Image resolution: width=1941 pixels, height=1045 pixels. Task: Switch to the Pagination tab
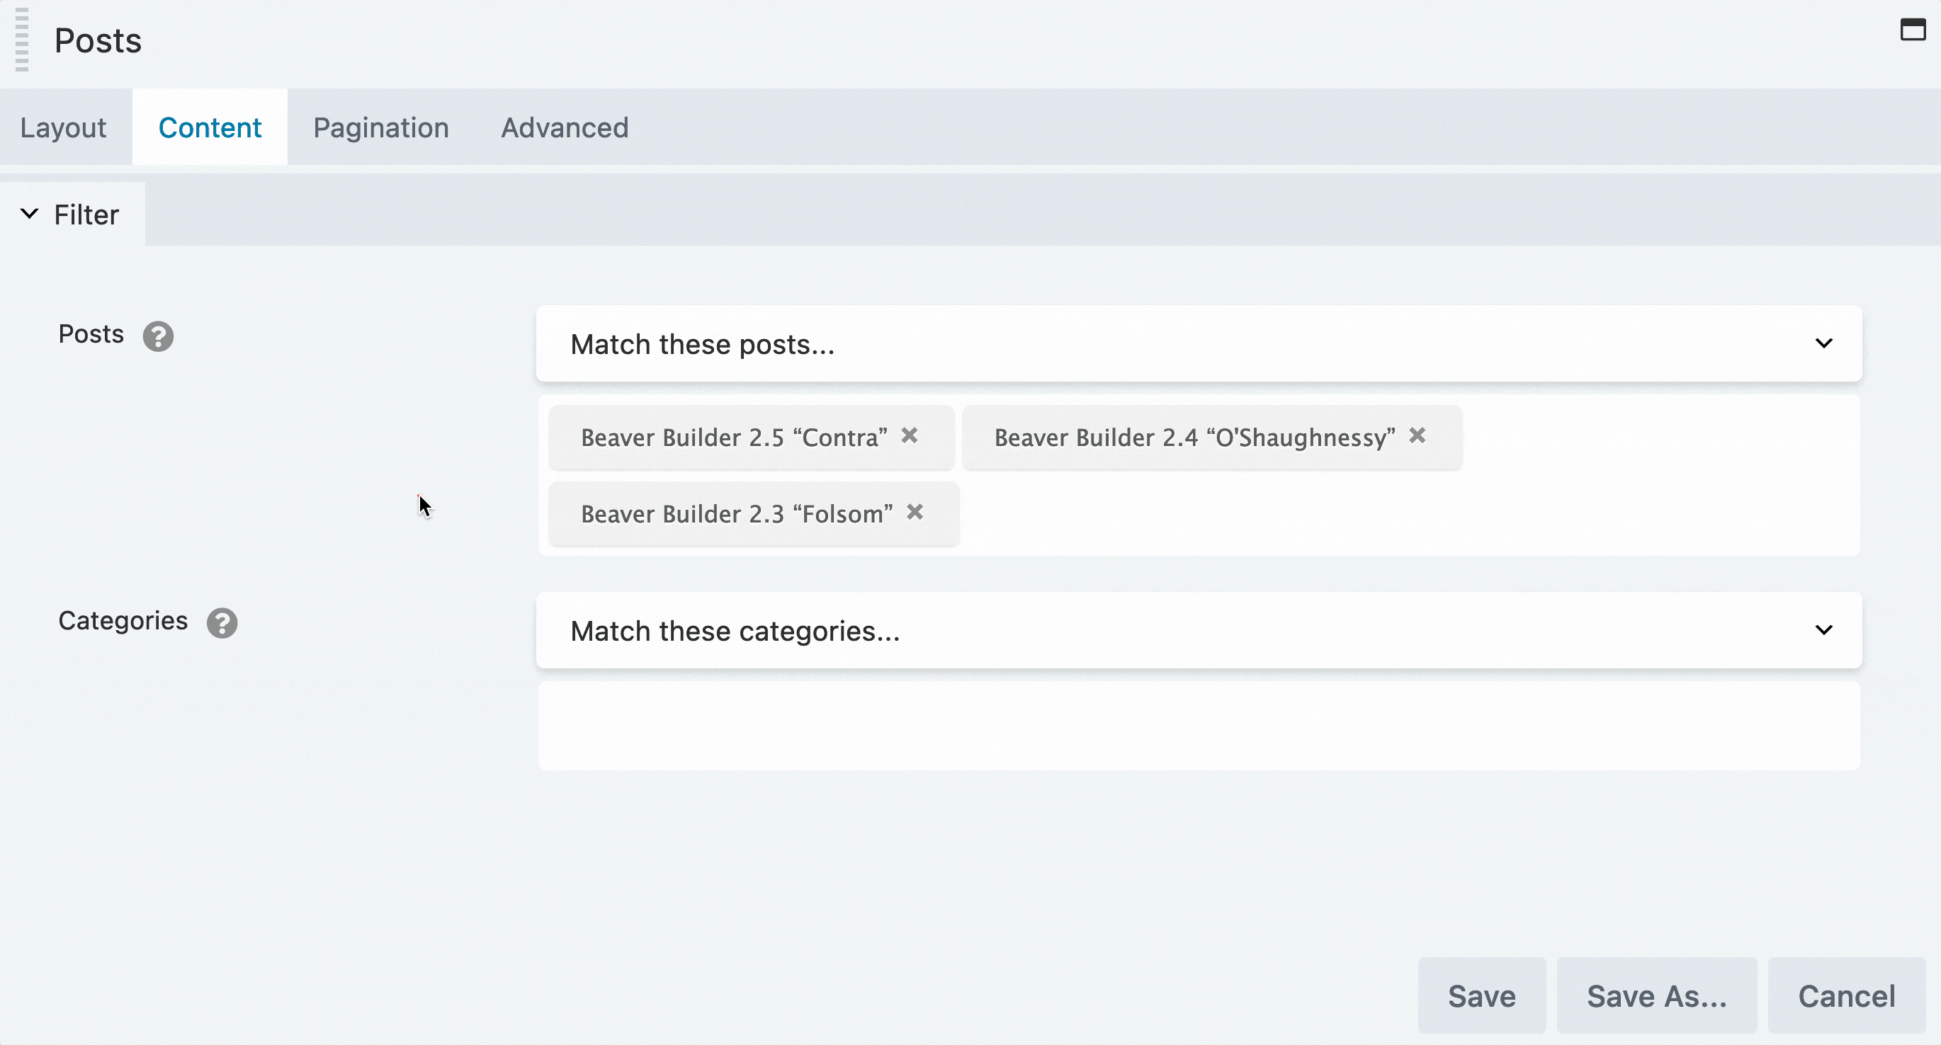380,127
